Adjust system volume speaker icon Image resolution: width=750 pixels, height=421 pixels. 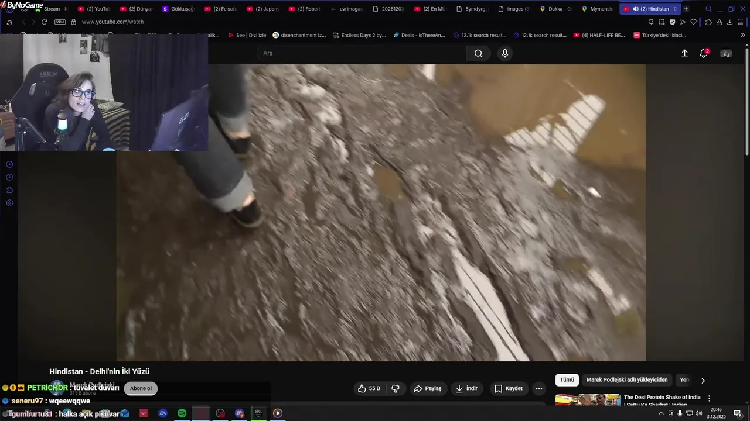coord(698,413)
